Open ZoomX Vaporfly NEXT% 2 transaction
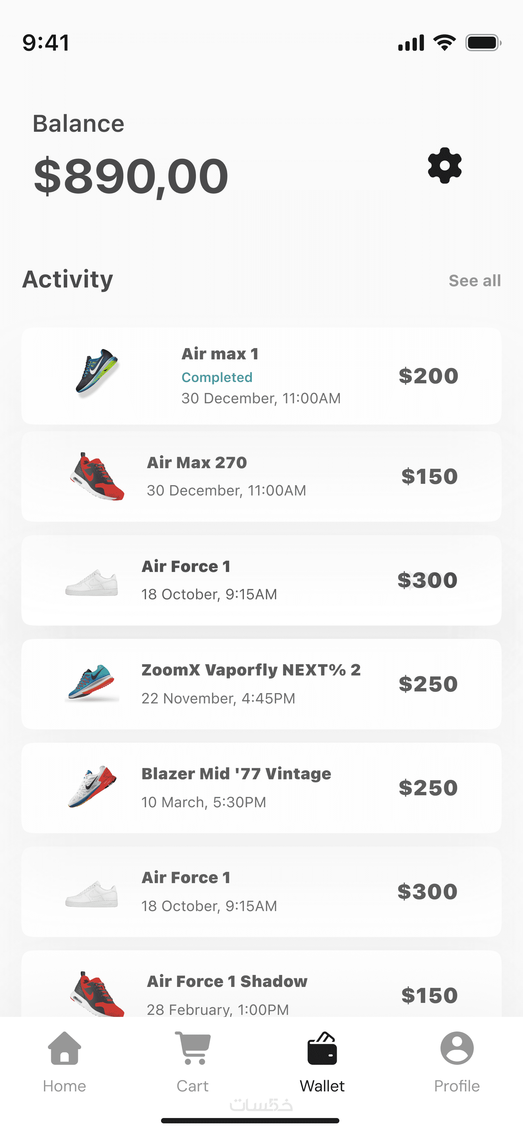523x1134 pixels. [x=261, y=684]
